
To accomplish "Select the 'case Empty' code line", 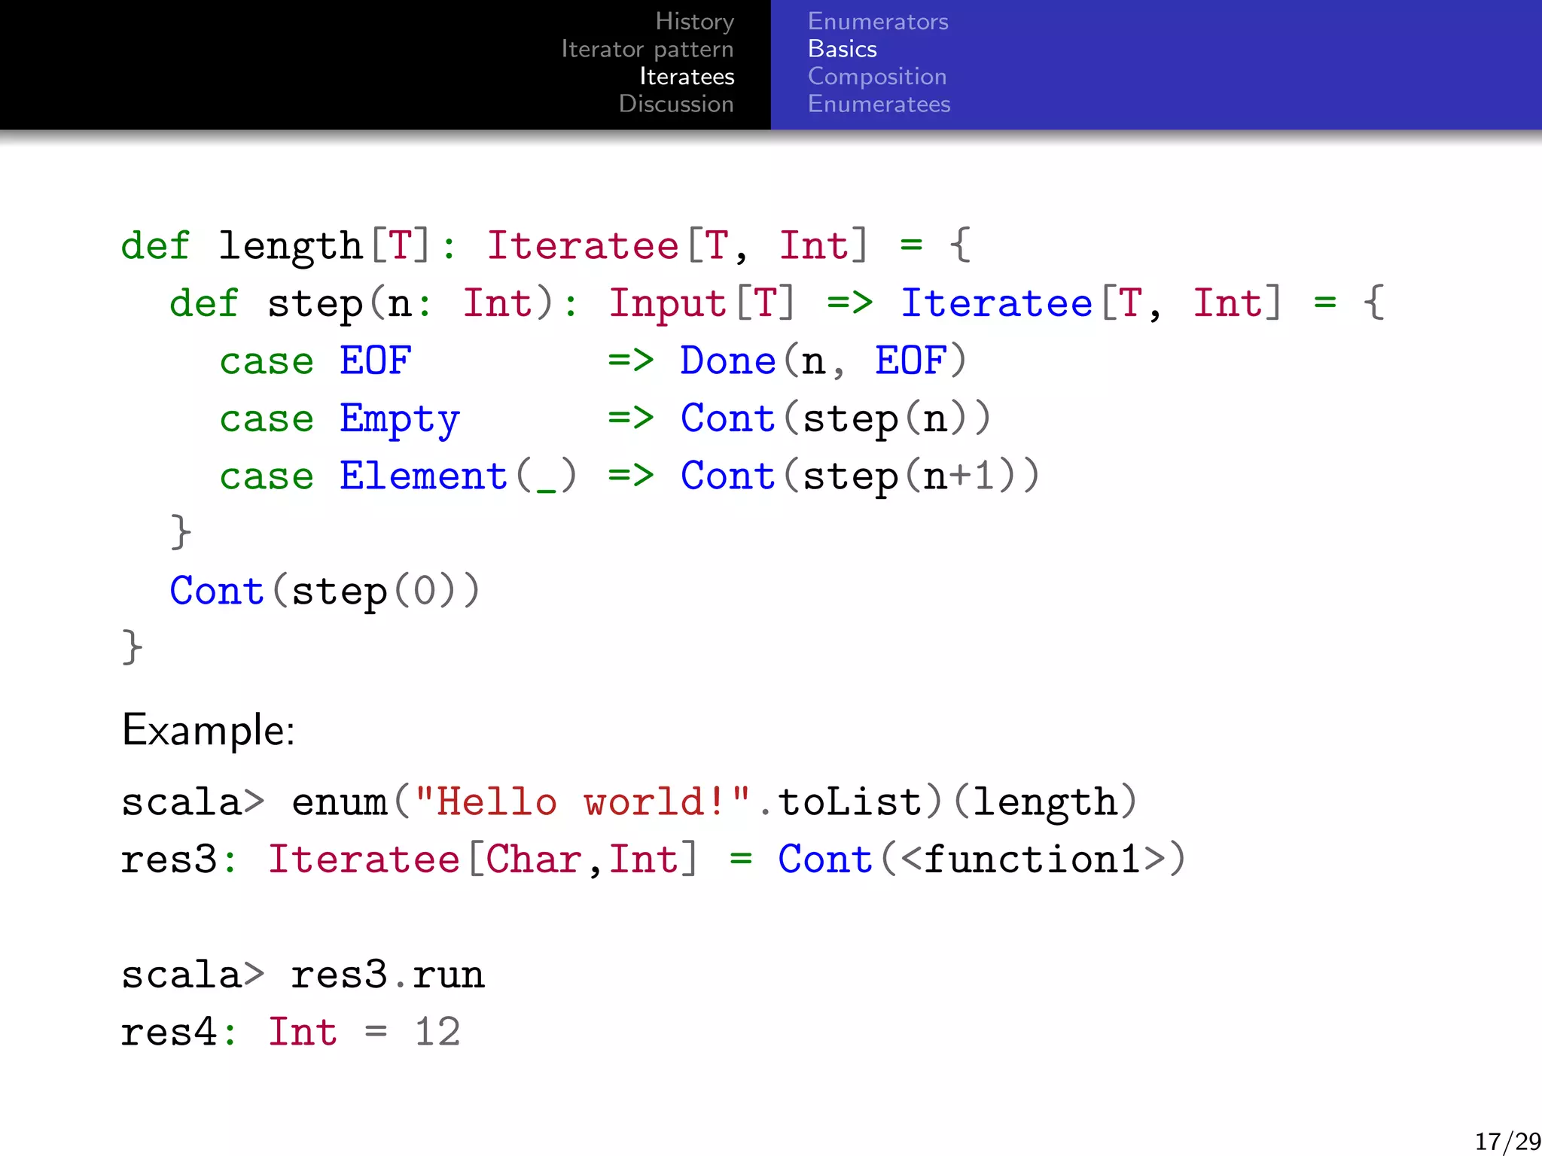I will (605, 419).
